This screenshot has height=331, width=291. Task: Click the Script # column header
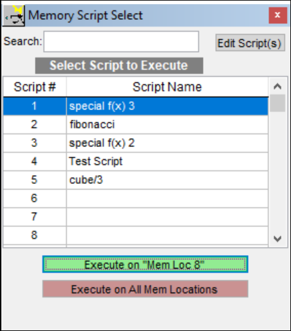pos(35,87)
